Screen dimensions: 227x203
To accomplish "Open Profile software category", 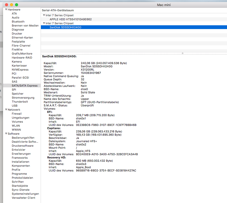I will tap(16, 170).
